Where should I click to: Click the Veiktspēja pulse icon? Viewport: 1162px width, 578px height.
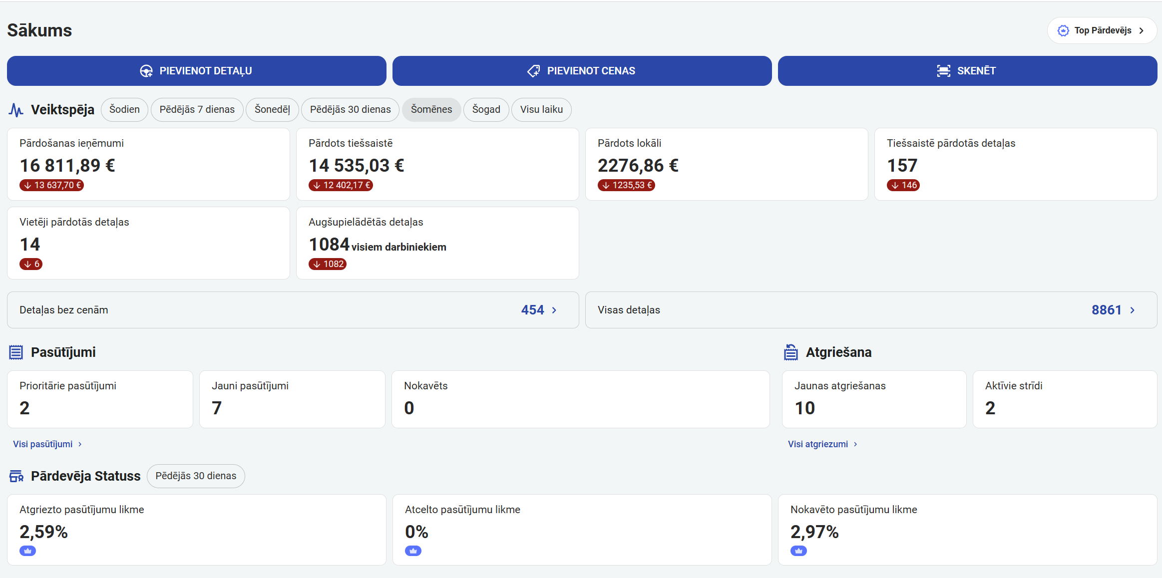16,110
